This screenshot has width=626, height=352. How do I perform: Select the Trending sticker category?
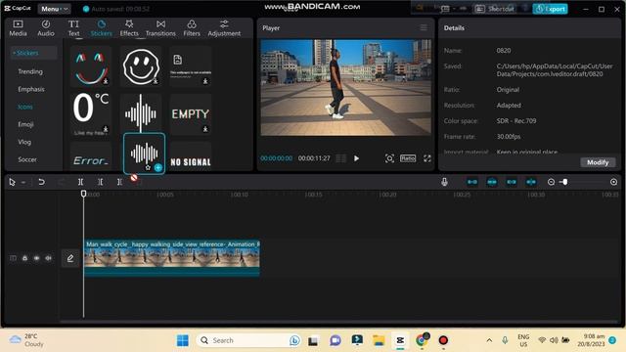pyautogui.click(x=30, y=71)
